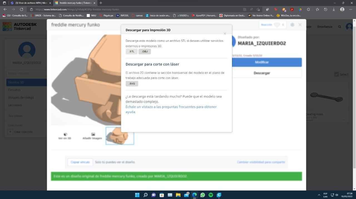Open Bloques de código section
356x199 pixels.
tap(21, 98)
